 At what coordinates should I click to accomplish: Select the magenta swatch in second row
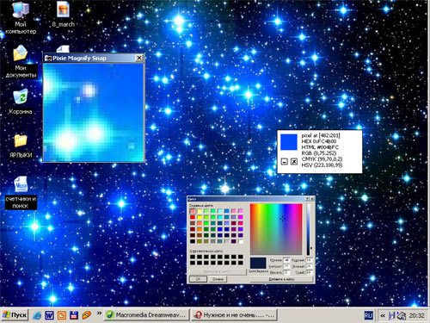coord(241,217)
